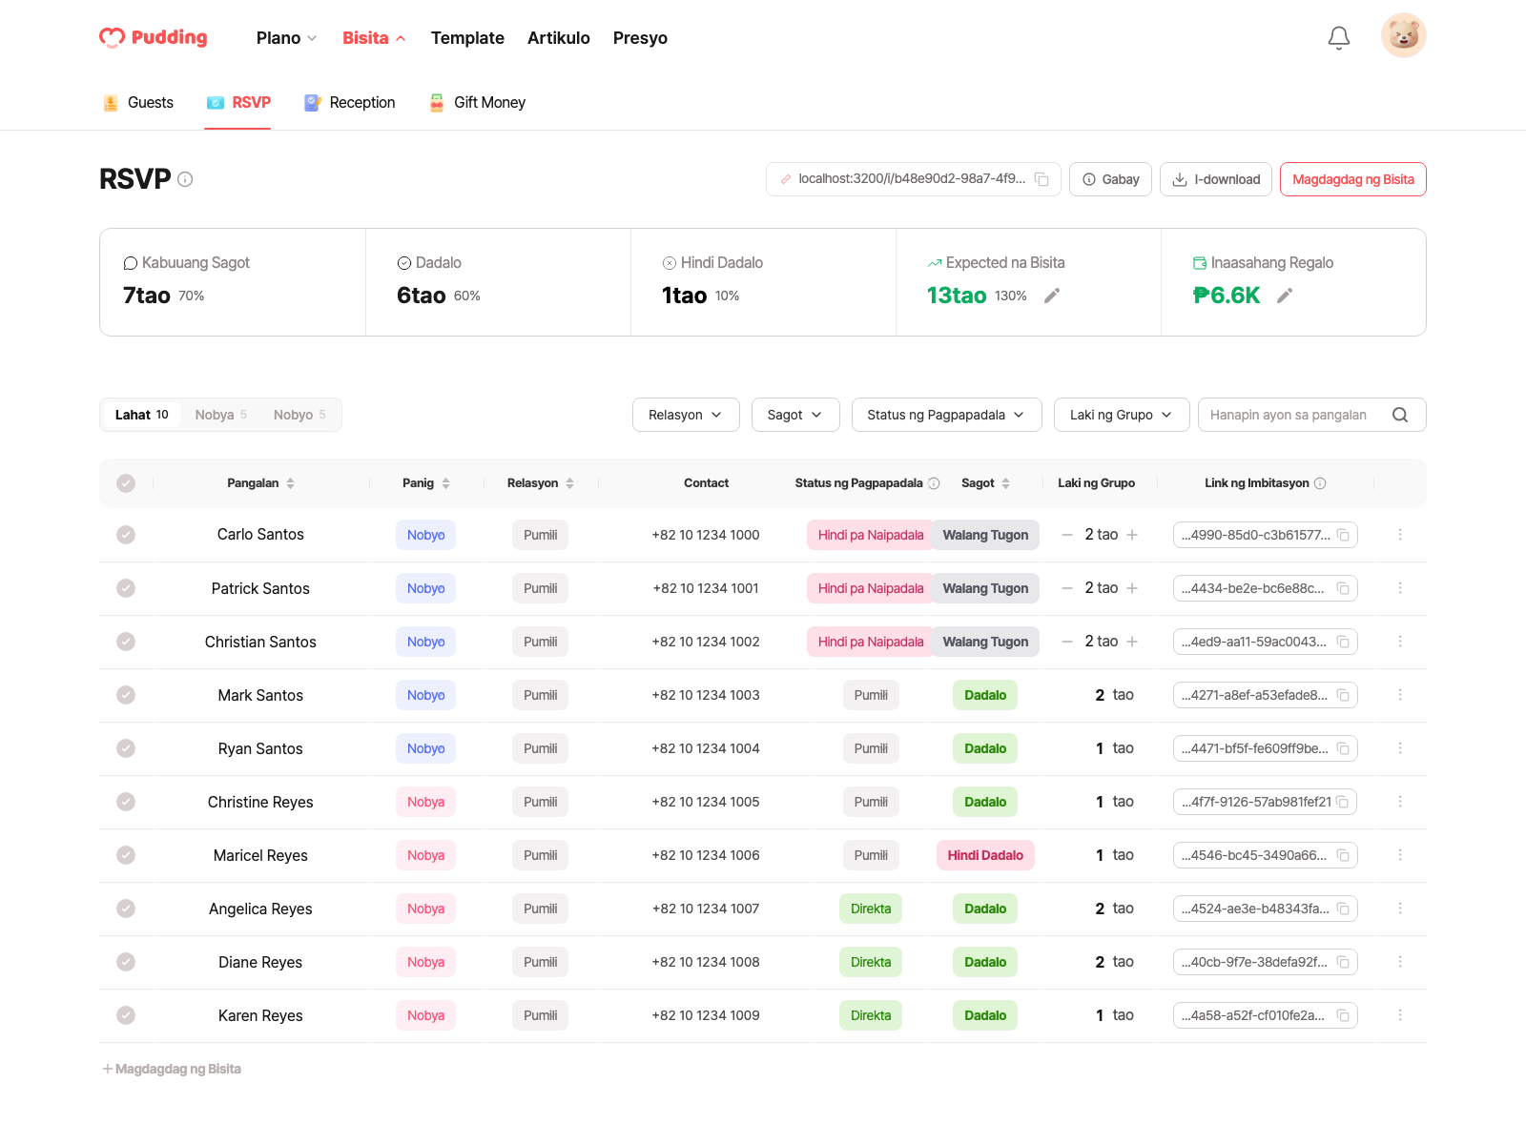Edit the Inaasahang Regalo amount
The width and height of the screenshot is (1526, 1144).
coord(1285,296)
